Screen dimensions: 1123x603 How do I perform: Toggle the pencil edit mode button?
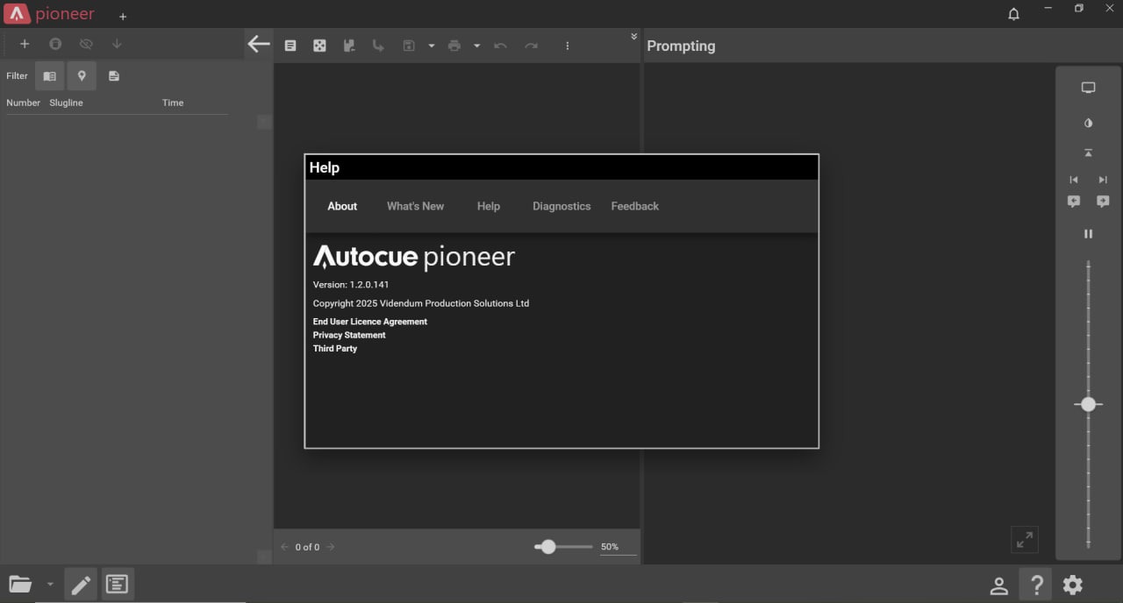click(81, 585)
